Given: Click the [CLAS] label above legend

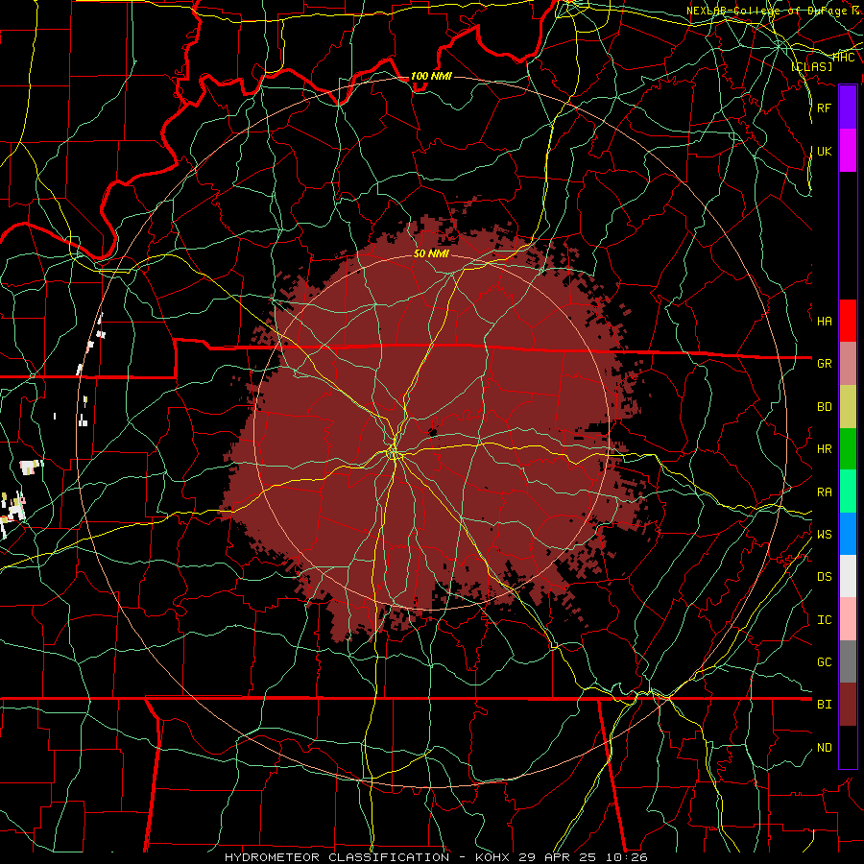Looking at the screenshot, I should pyautogui.click(x=811, y=66).
